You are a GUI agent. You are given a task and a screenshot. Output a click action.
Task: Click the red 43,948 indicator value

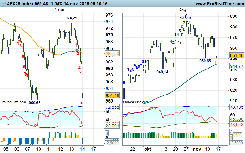(236, 125)
